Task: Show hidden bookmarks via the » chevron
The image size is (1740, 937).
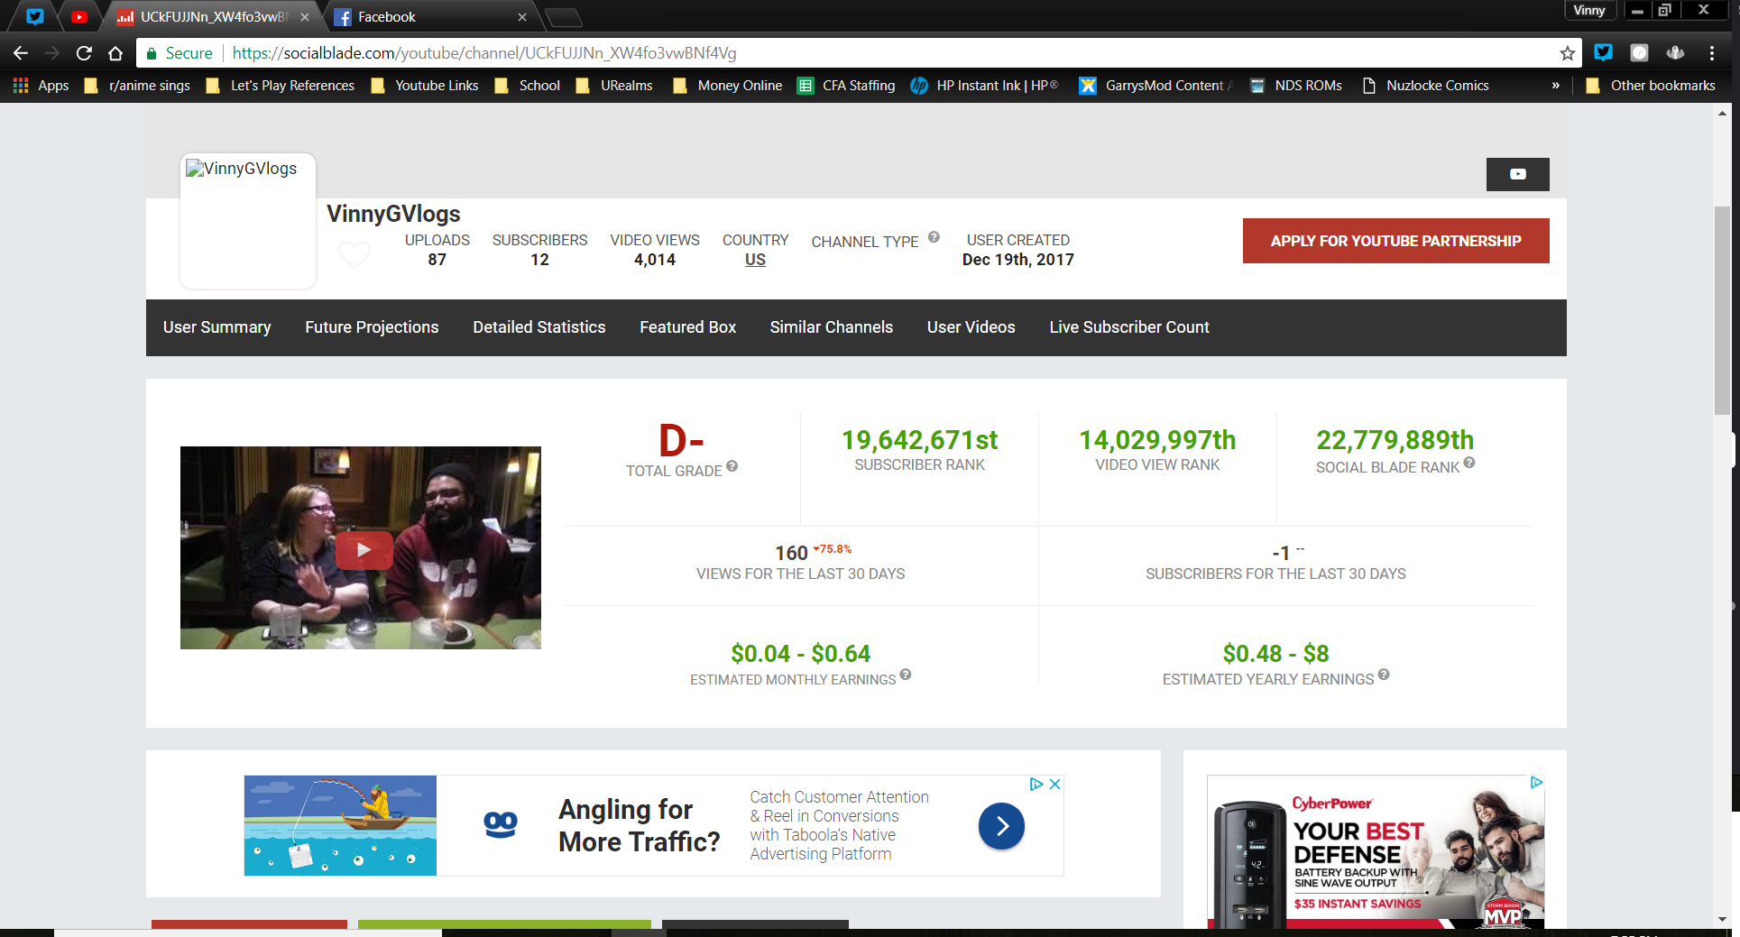Action: click(x=1555, y=86)
